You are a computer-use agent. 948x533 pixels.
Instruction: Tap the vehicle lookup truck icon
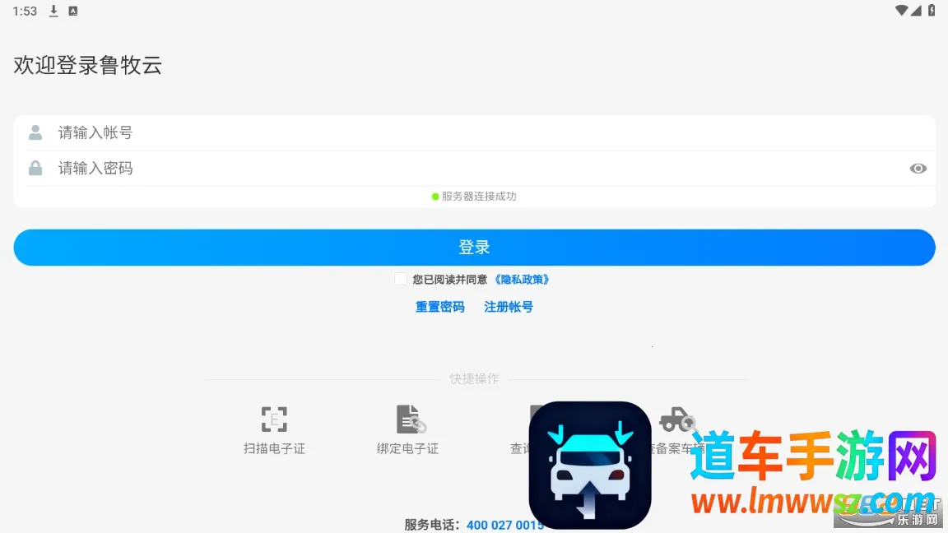[676, 419]
